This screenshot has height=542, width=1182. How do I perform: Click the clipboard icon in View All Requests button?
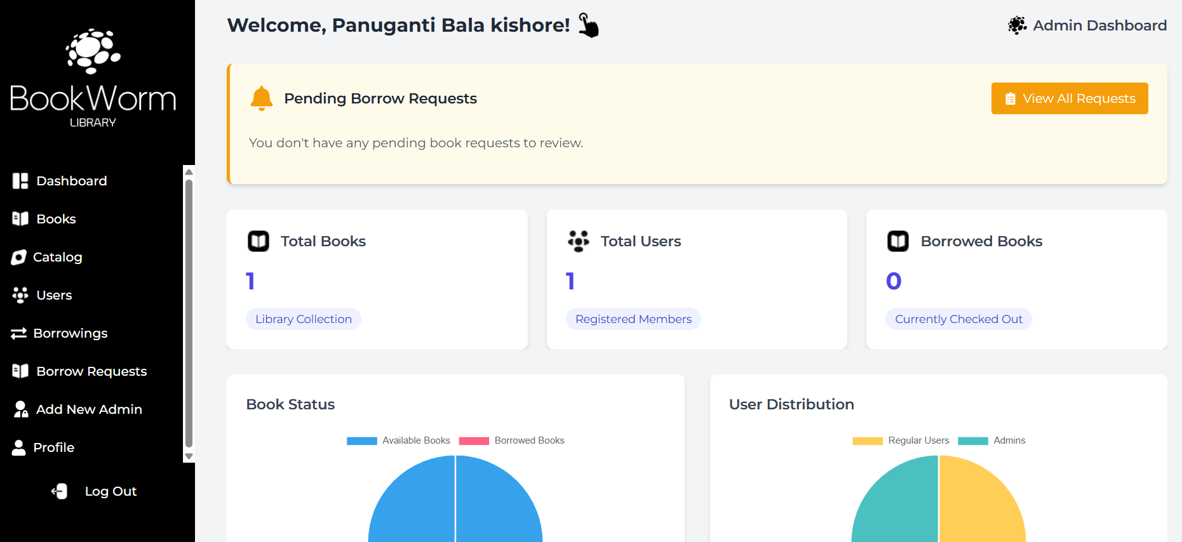click(1011, 99)
